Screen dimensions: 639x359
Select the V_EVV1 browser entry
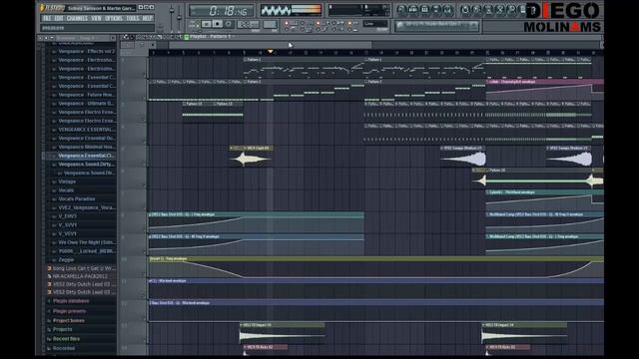67,216
